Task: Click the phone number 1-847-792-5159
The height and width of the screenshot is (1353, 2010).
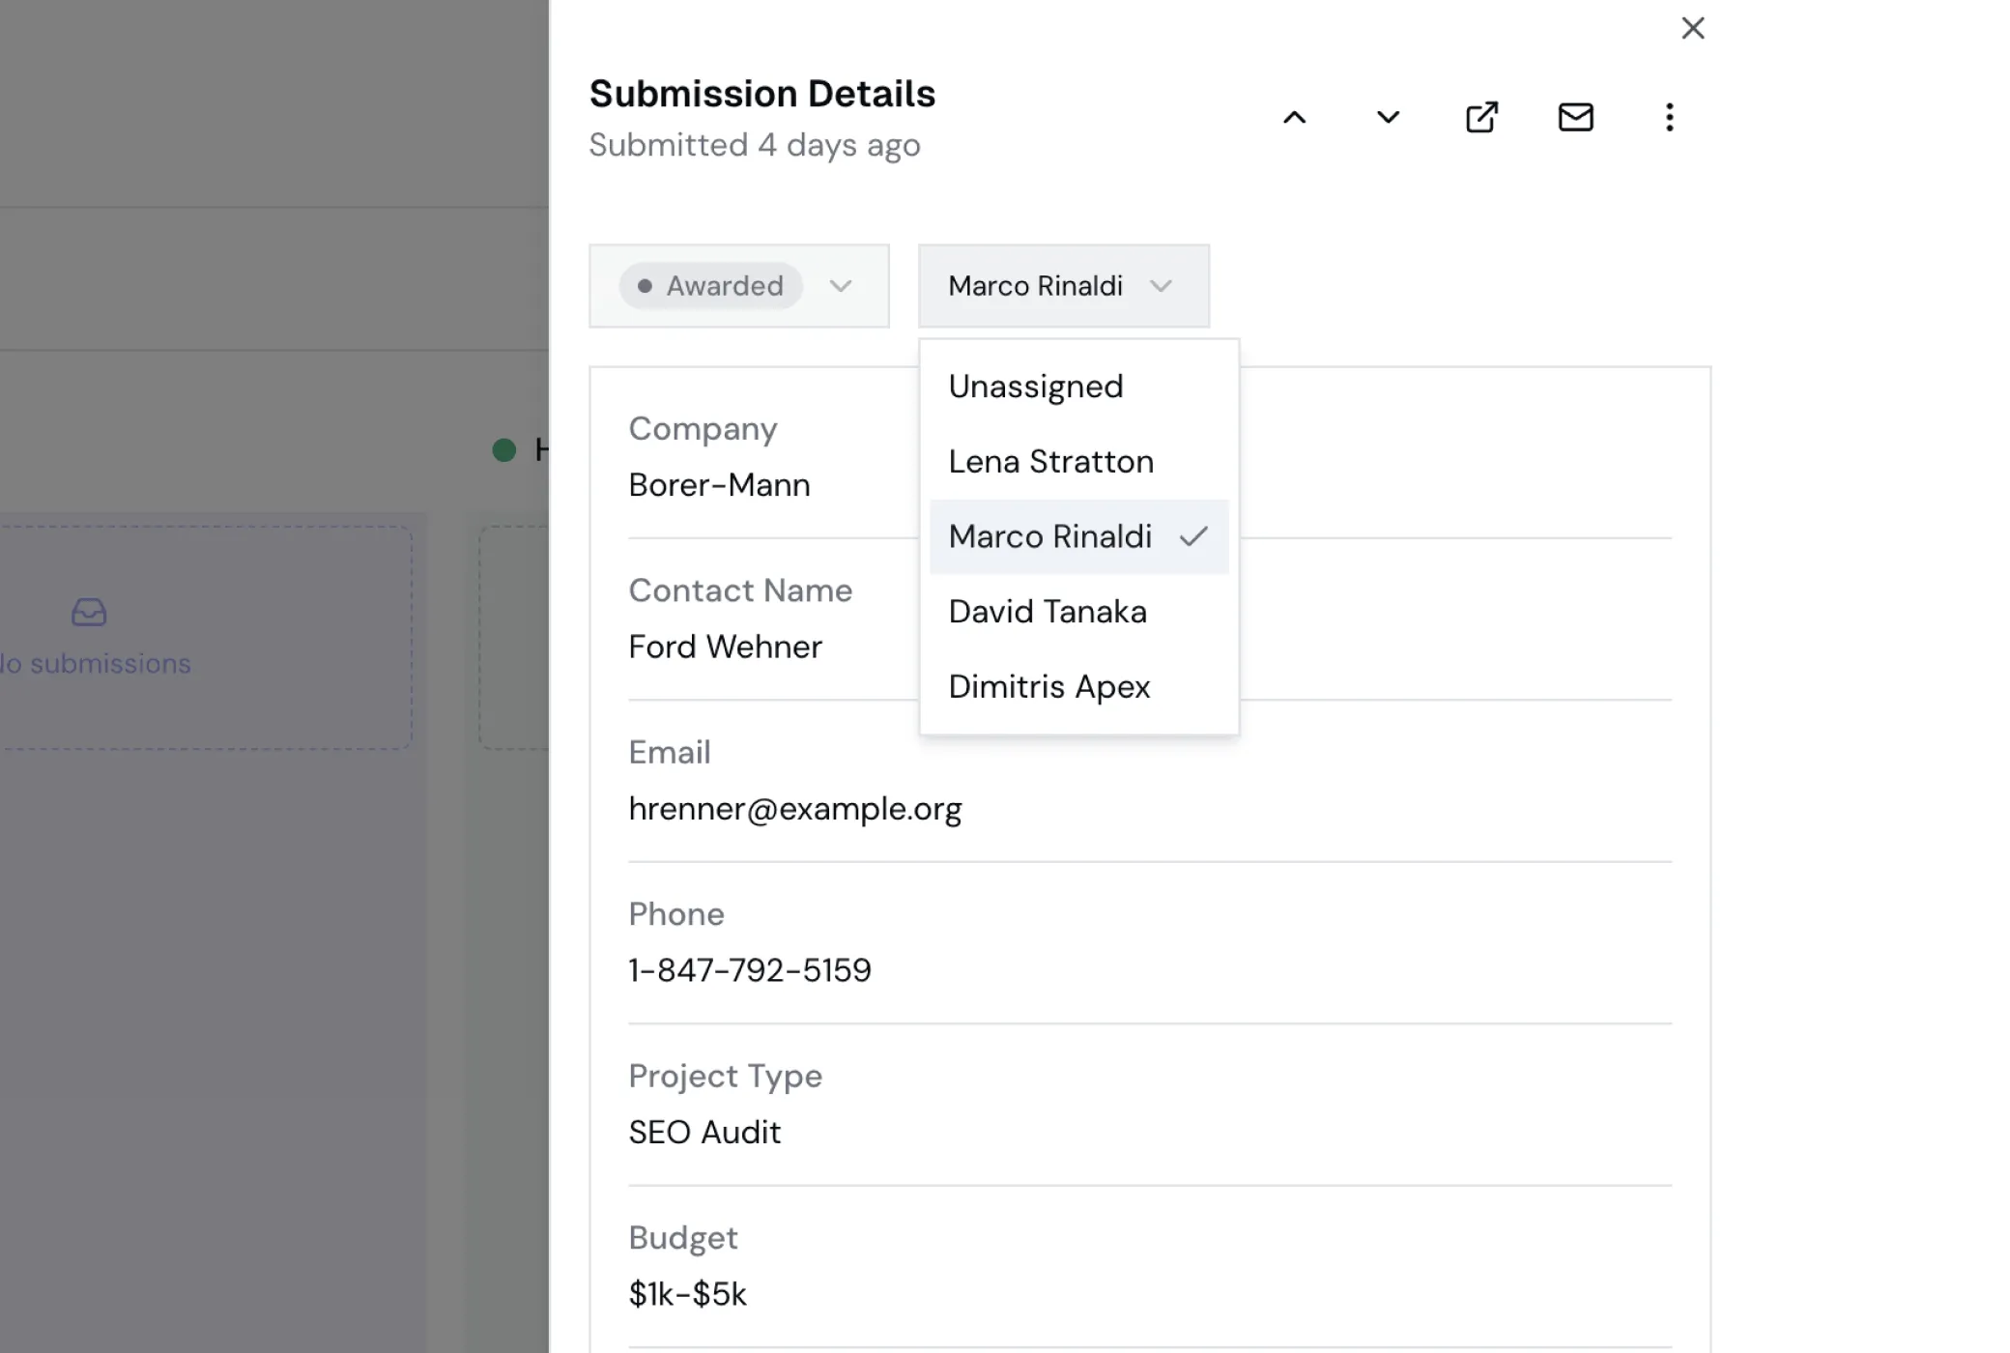Action: (x=750, y=969)
